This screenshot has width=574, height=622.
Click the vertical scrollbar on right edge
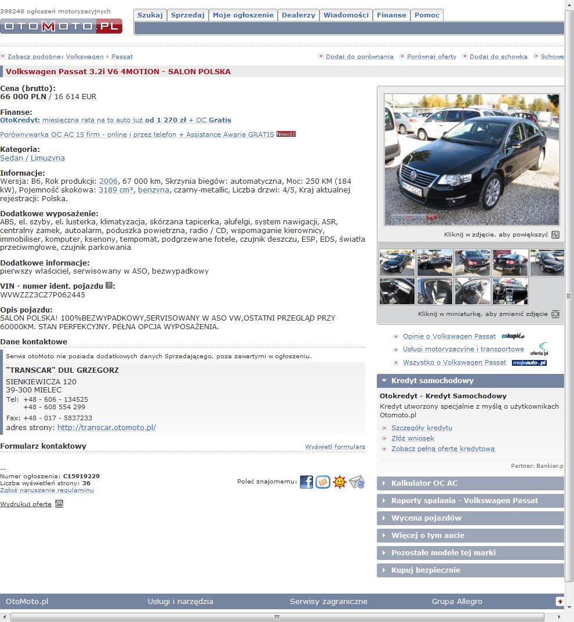(x=569, y=296)
